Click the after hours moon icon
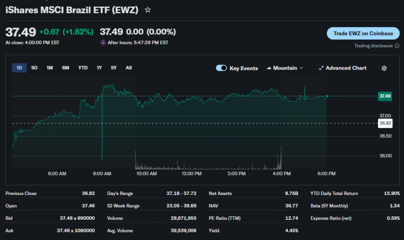 [x=103, y=43]
